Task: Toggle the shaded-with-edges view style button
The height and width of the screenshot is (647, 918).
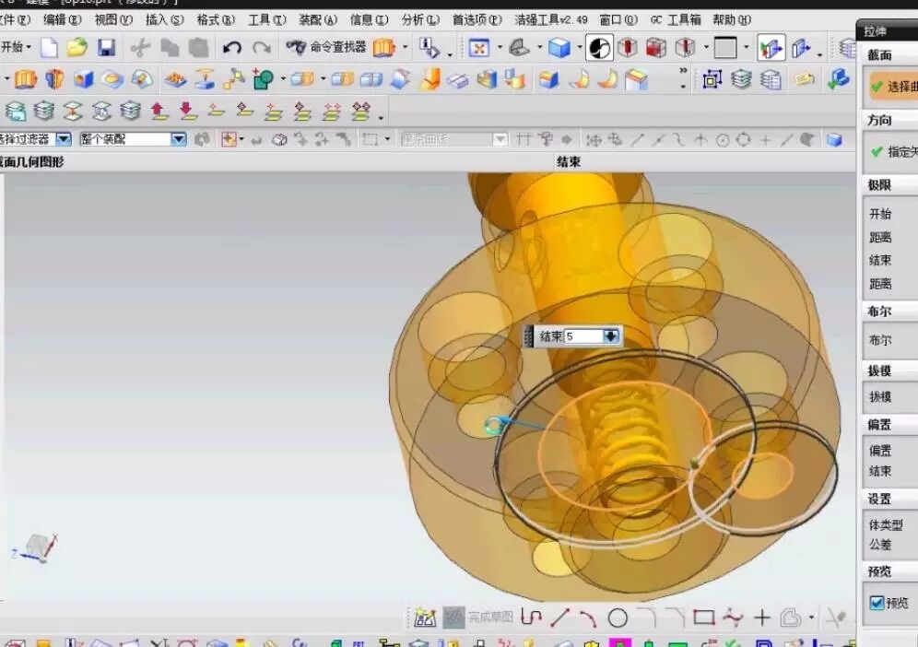Action: click(x=559, y=47)
